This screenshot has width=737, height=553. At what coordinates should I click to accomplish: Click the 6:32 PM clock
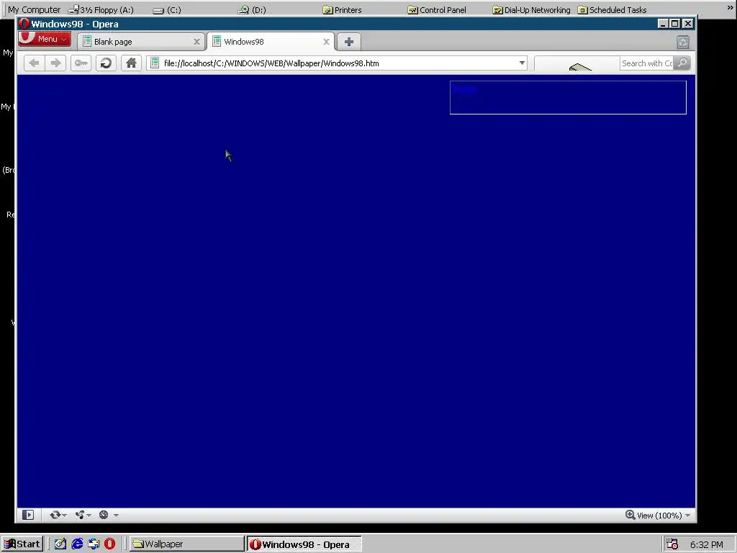click(707, 544)
